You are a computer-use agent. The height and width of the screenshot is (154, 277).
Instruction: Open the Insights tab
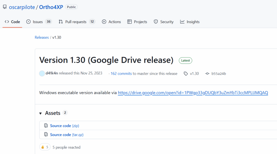coord(190,22)
